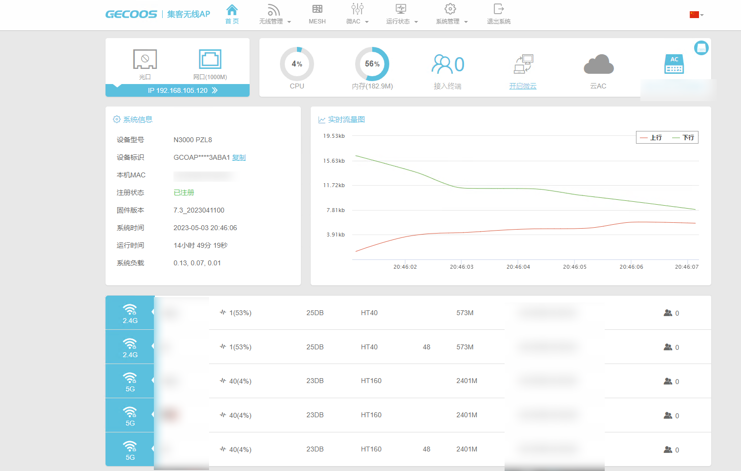Click the 云AC cloud icon
Image resolution: width=741 pixels, height=471 pixels.
tap(598, 65)
